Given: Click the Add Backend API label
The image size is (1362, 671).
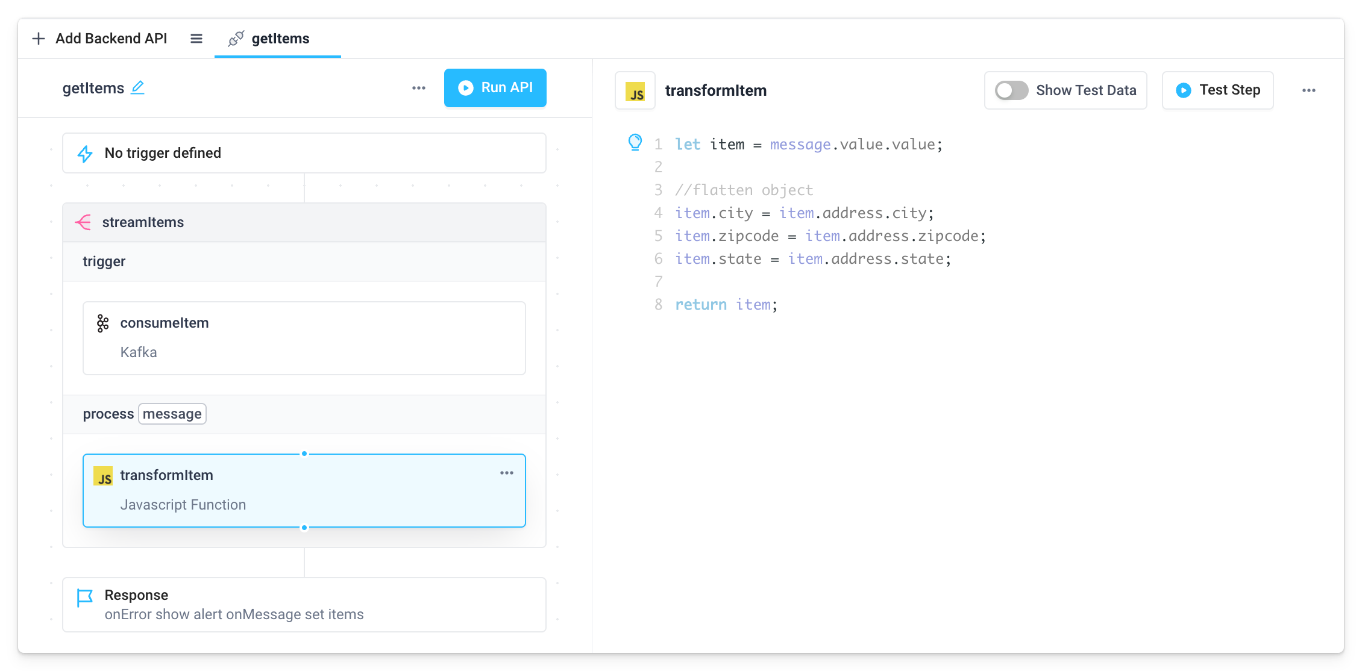Looking at the screenshot, I should (111, 39).
